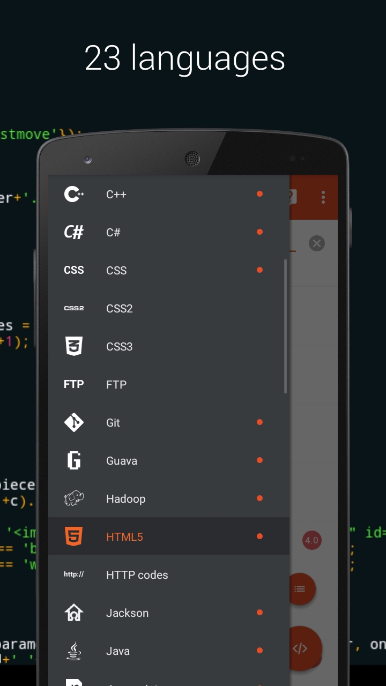Open the CSS text label
The image size is (386, 686).
[x=116, y=270]
